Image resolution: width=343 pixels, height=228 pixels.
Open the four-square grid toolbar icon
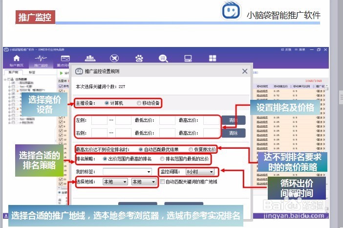213,58
